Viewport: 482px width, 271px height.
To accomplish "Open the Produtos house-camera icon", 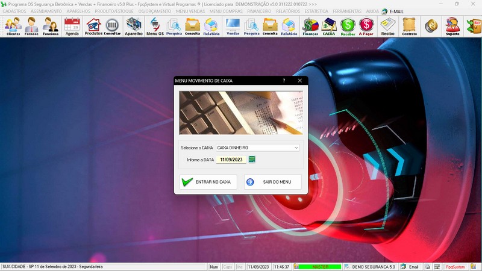I will (x=93, y=26).
